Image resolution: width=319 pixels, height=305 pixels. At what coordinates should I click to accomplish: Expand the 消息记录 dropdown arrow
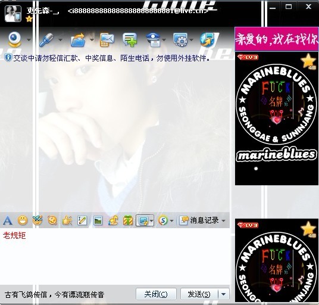tap(223, 220)
